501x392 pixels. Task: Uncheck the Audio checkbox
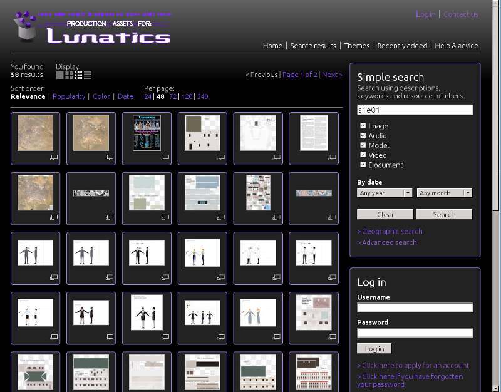click(363, 136)
